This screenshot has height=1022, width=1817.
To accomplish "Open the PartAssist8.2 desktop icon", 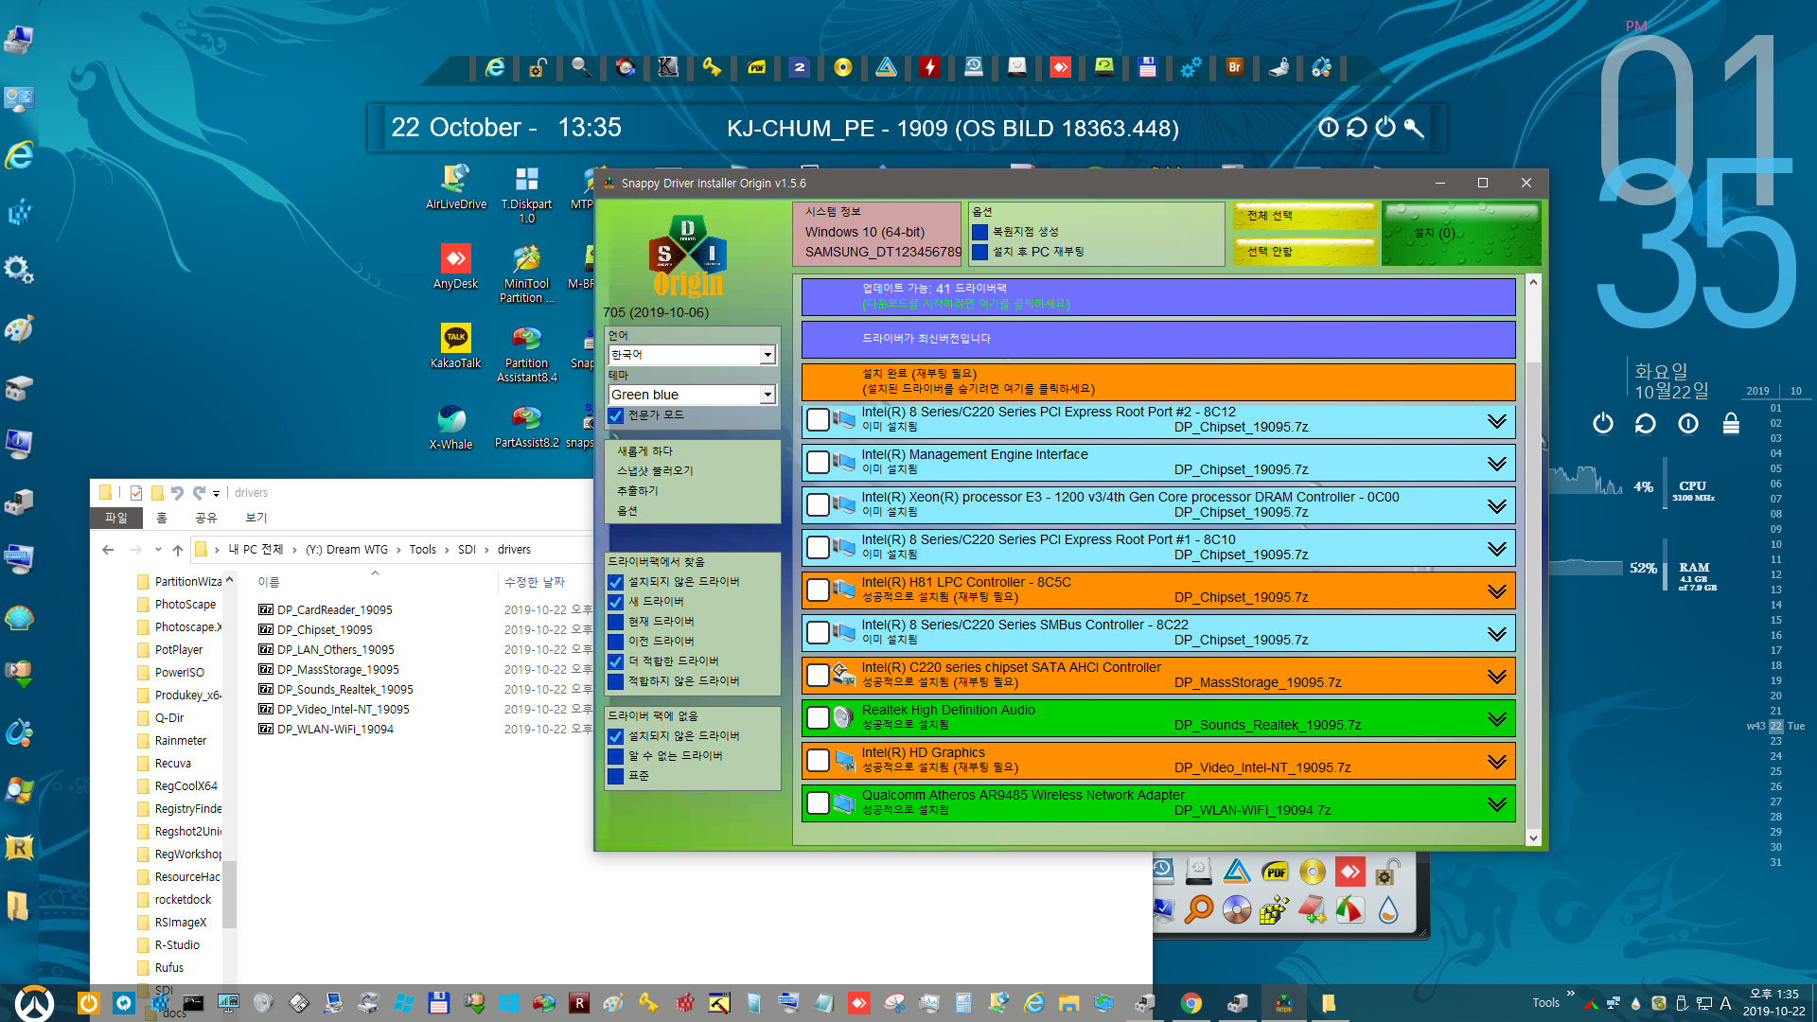I will coord(526,426).
